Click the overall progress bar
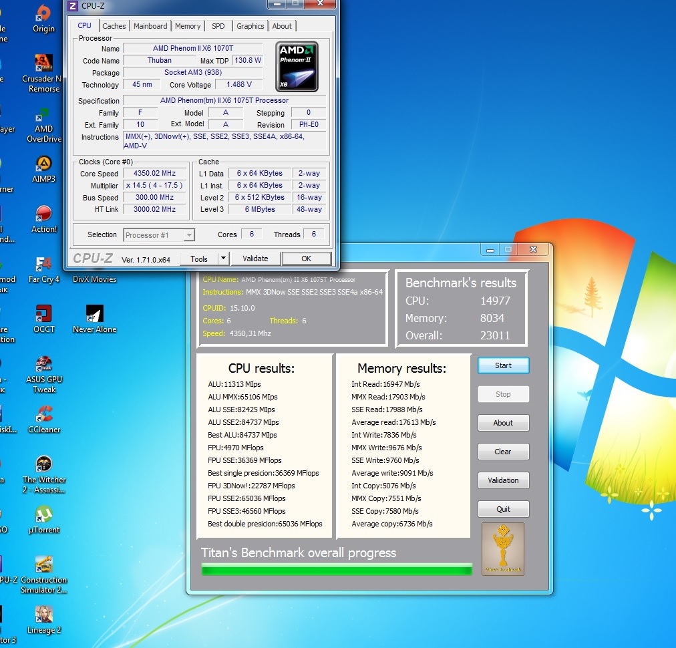 (x=337, y=569)
